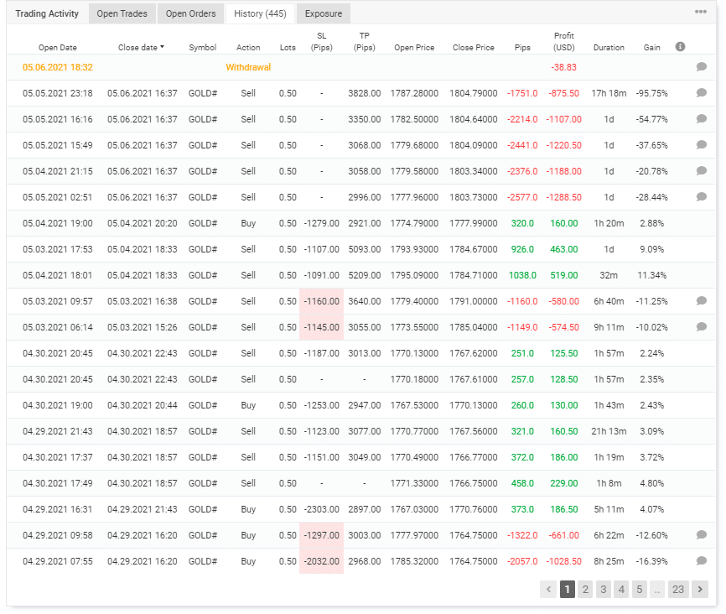Jump to last page 23
Viewport: 726px width, 614px height.
[678, 590]
